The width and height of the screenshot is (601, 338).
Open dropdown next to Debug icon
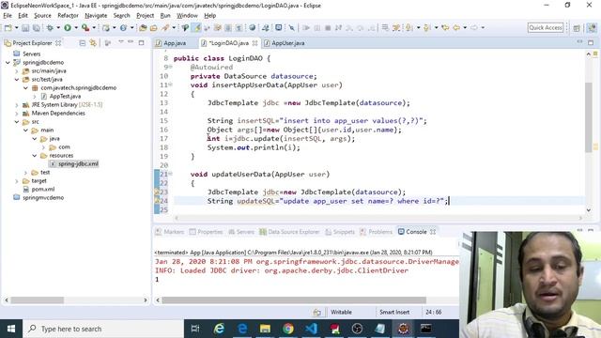[x=58, y=28]
